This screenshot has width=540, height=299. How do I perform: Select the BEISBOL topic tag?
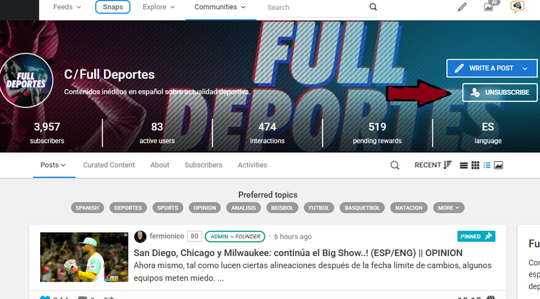282,208
